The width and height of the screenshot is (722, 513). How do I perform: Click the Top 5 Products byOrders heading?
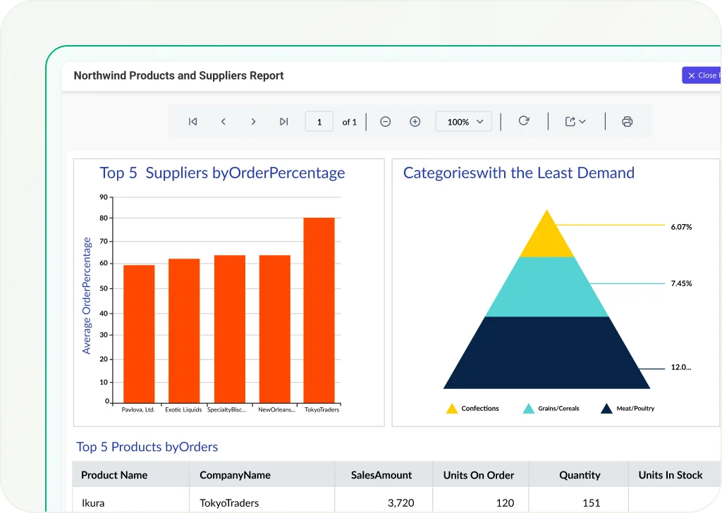(147, 447)
